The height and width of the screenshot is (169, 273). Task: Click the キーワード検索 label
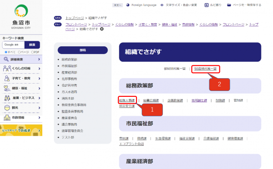13,38
